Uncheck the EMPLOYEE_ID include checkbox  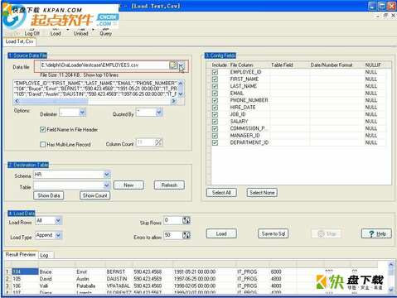215,72
